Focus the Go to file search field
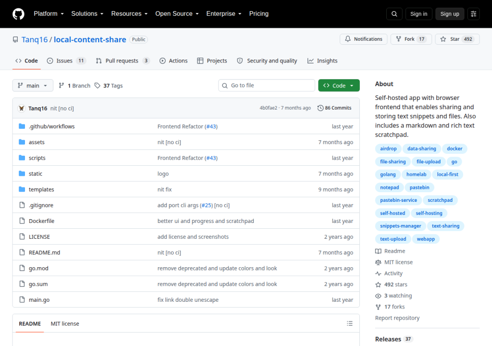Viewport: 492px width, 346px height. [267, 86]
